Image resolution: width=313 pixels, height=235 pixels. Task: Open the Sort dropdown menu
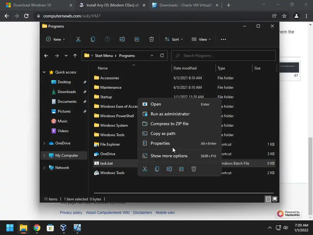pyautogui.click(x=174, y=39)
